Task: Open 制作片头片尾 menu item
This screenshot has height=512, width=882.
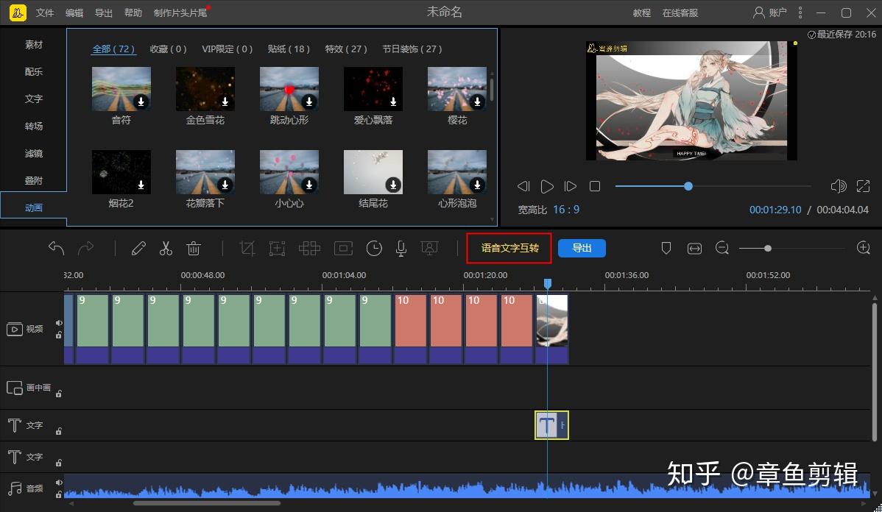Action: (x=180, y=13)
